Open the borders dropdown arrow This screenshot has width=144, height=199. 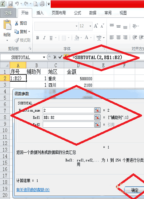(69, 38)
